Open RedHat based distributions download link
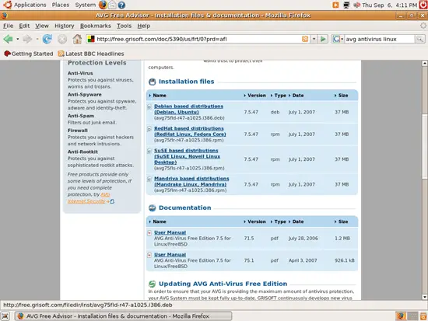Image resolution: width=428 pixels, height=321 pixels. coord(190,131)
